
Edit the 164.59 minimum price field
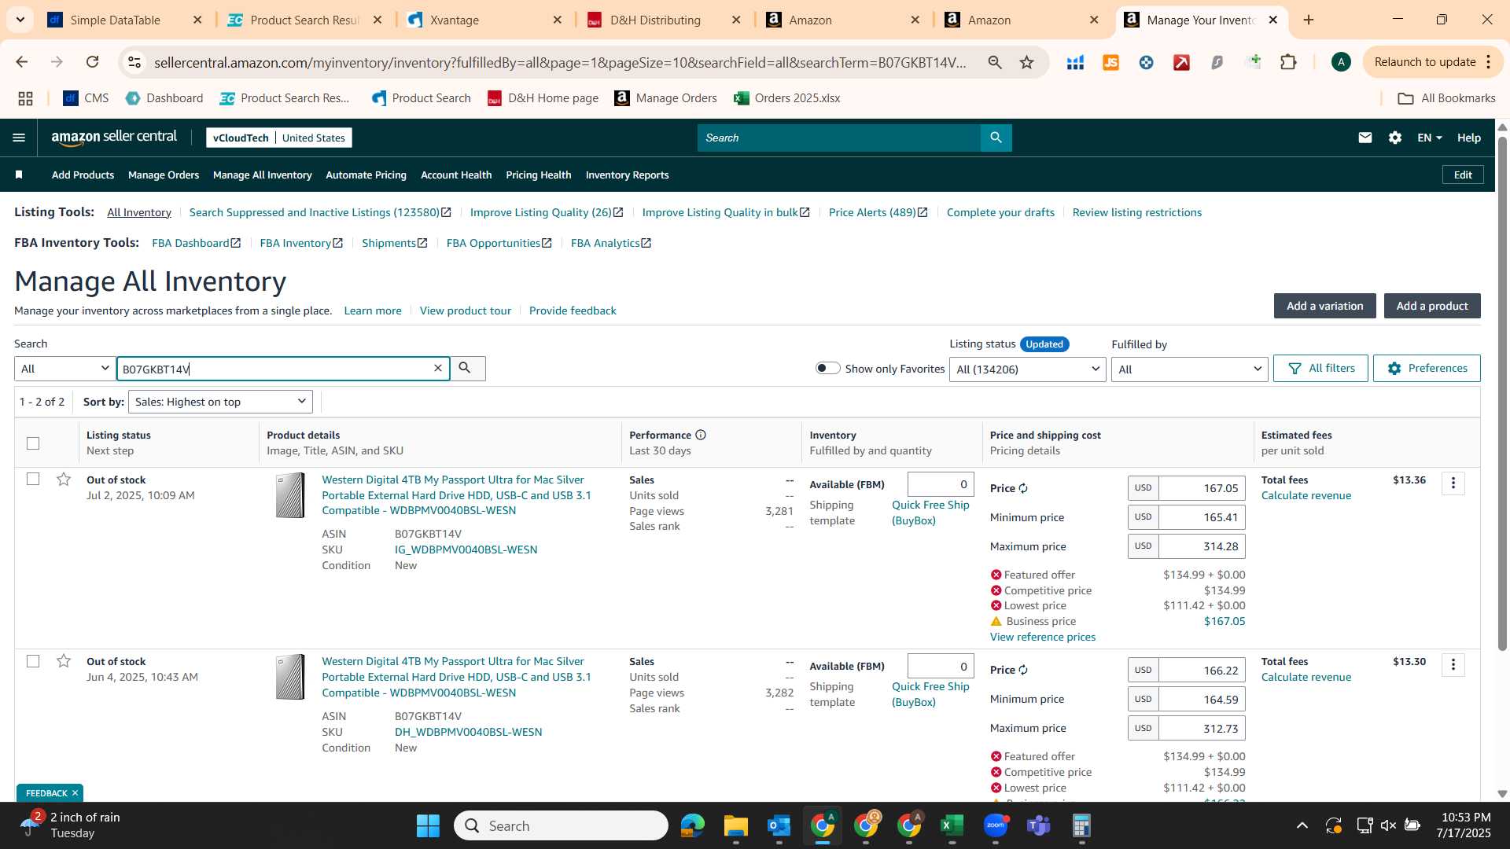tap(1202, 699)
